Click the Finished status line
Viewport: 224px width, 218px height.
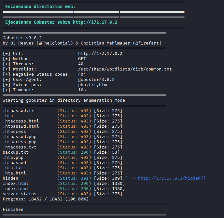13,210
